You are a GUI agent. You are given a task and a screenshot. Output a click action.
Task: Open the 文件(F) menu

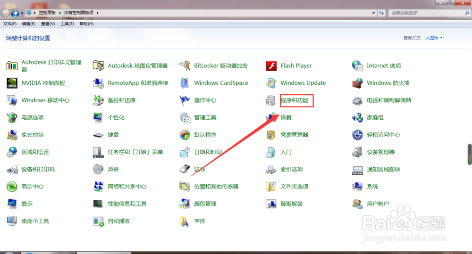tap(10, 24)
